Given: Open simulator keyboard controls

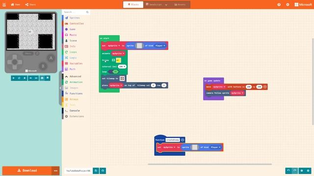Looking at the screenshot, I should click(x=36, y=78).
